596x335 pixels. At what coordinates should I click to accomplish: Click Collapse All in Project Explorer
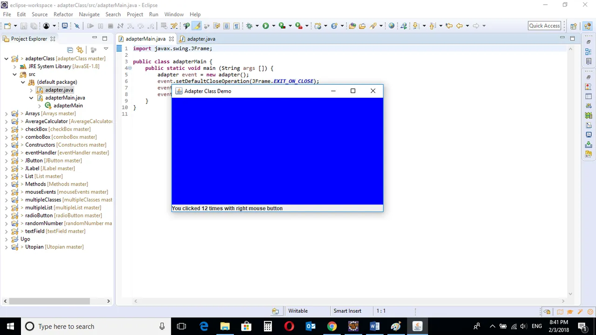tap(70, 50)
